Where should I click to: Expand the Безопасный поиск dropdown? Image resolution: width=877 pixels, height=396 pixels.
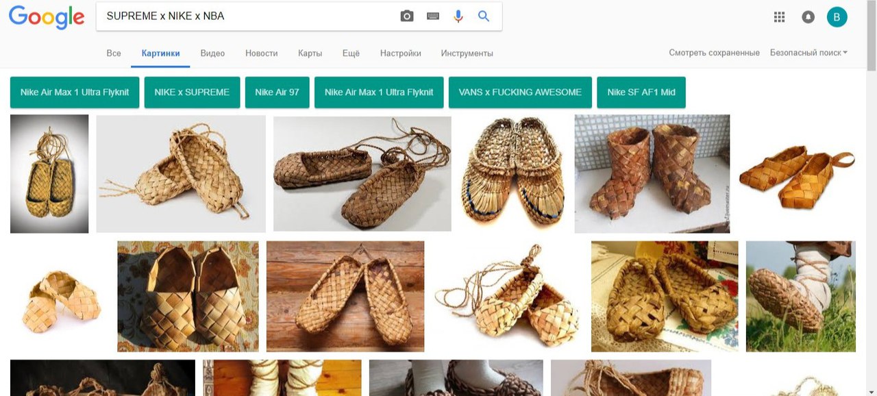(808, 53)
